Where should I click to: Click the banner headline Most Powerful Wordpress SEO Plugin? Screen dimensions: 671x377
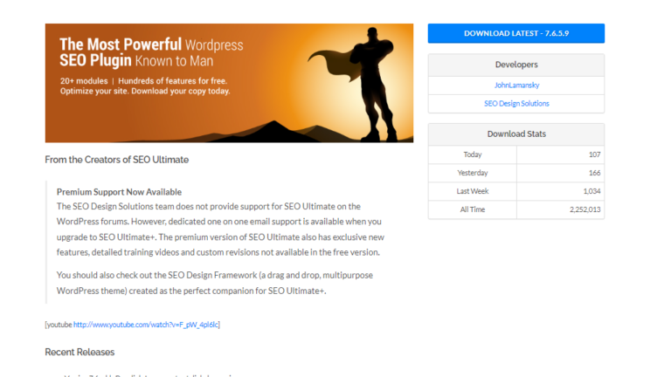point(150,53)
